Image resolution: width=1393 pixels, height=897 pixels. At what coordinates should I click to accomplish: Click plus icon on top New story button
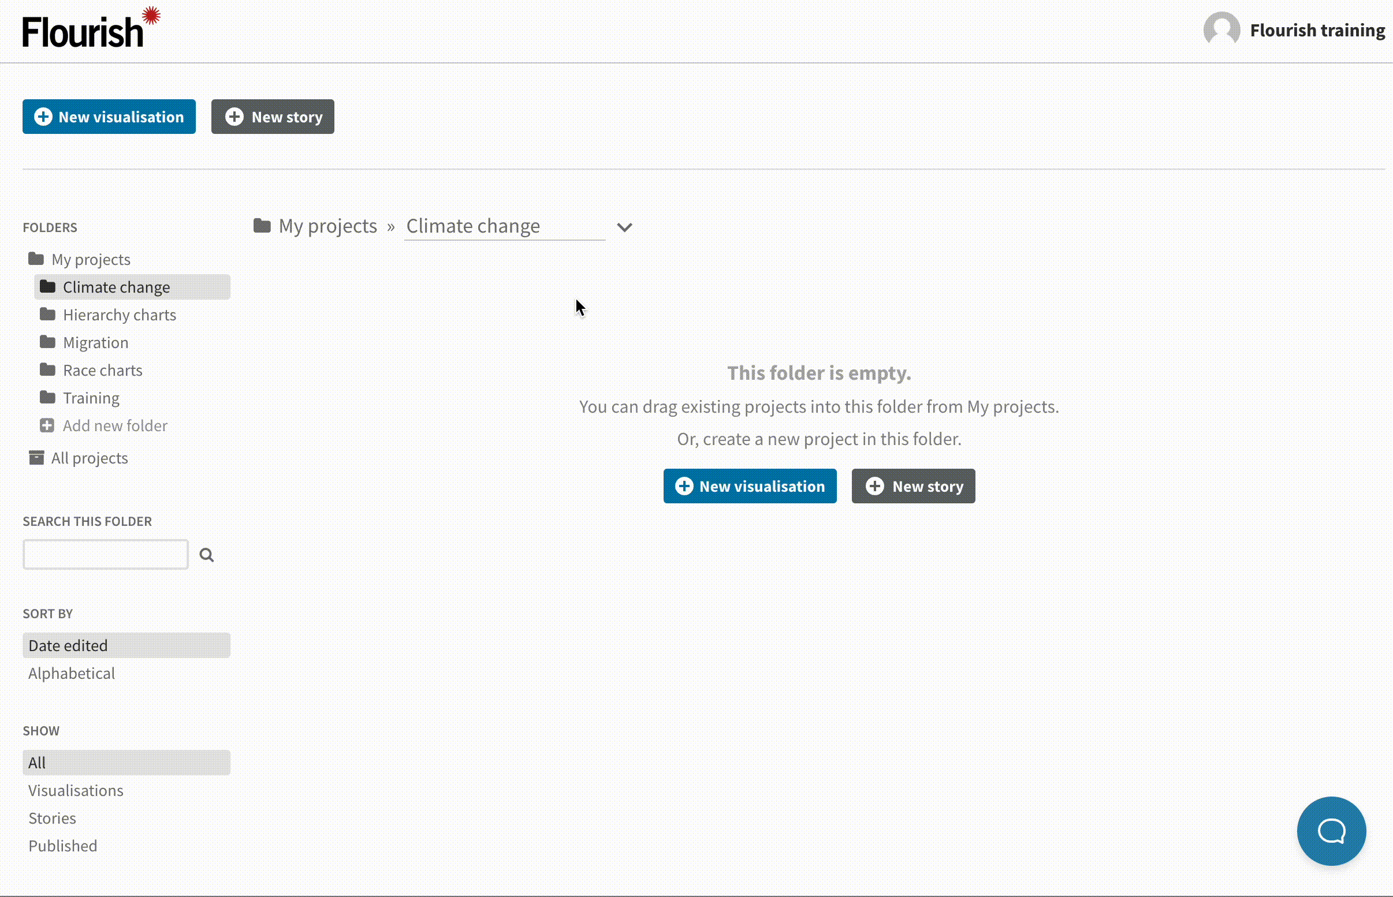coord(234,117)
